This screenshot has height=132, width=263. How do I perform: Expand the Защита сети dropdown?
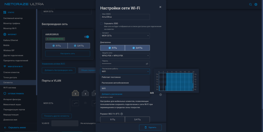(125, 56)
